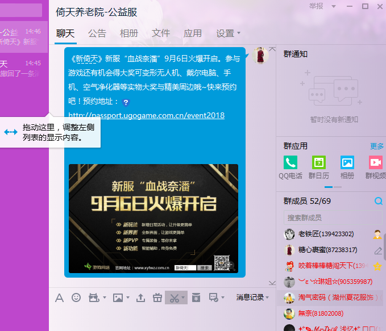The height and width of the screenshot is (331, 386).
Task: Select member 淘气密码（湖州夏花服饰）
Action: click(x=330, y=298)
